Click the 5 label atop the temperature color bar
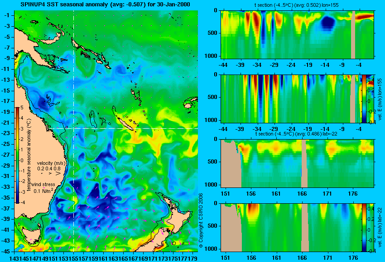 pyautogui.click(x=22, y=108)
